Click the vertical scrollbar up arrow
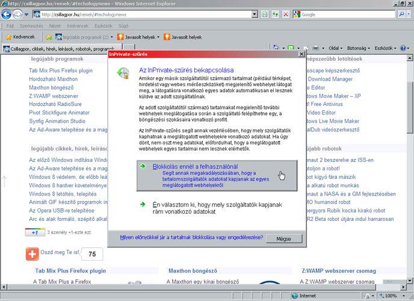This screenshot has width=414, height=301. (x=410, y=58)
